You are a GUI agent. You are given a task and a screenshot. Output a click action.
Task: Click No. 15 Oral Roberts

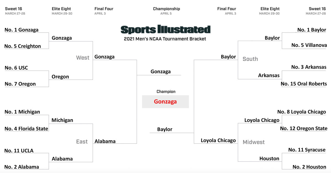(x=304, y=84)
